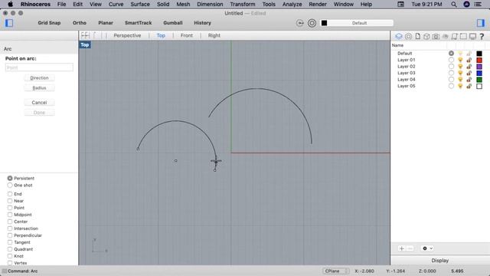Enable the End object snap
490x276 pixels.
[10, 194]
